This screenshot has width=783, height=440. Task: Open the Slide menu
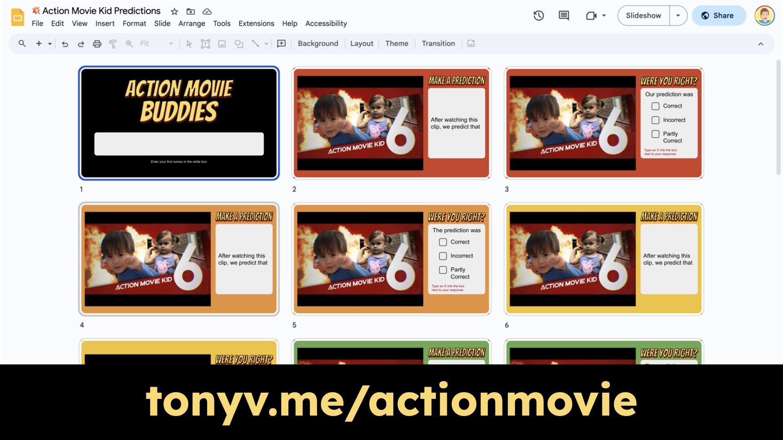tap(162, 24)
